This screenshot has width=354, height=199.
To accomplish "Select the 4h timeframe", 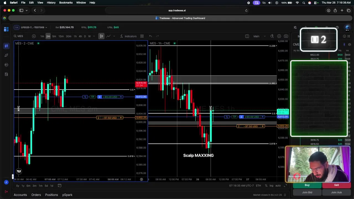I will pyautogui.click(x=80, y=36).
